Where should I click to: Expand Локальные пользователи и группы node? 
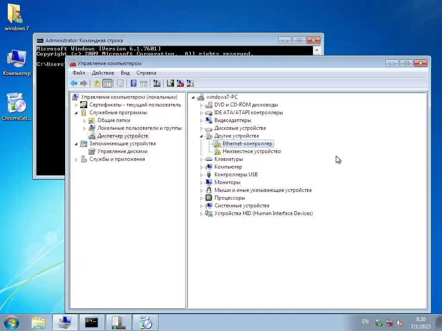click(x=84, y=128)
